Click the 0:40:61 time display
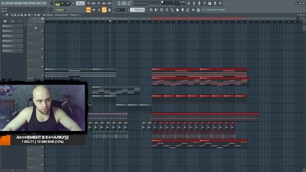 124,3
